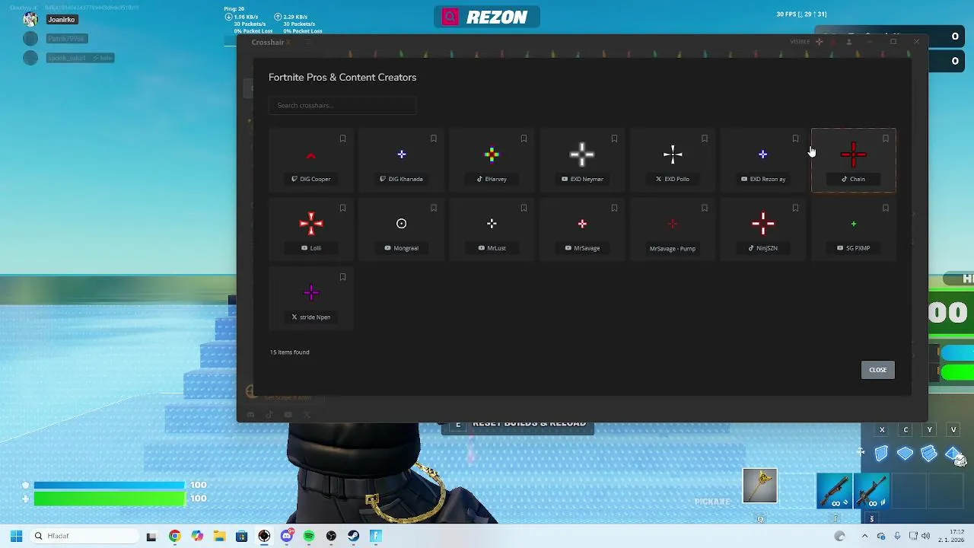Toggle bookmark on MrSavage - Pump card

[x=705, y=208]
